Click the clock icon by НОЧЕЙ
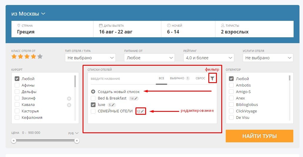Viewport: 303px width, 157px height. point(169,26)
